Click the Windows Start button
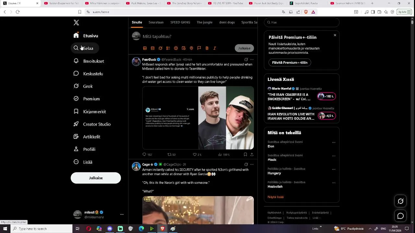The image size is (415, 233). pyautogui.click(x=5, y=229)
